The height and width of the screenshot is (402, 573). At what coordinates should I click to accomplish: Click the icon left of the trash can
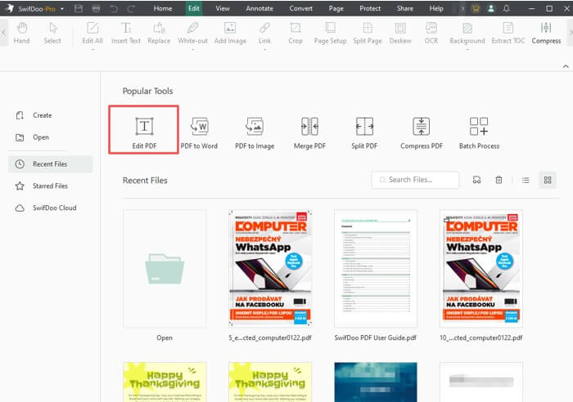476,180
